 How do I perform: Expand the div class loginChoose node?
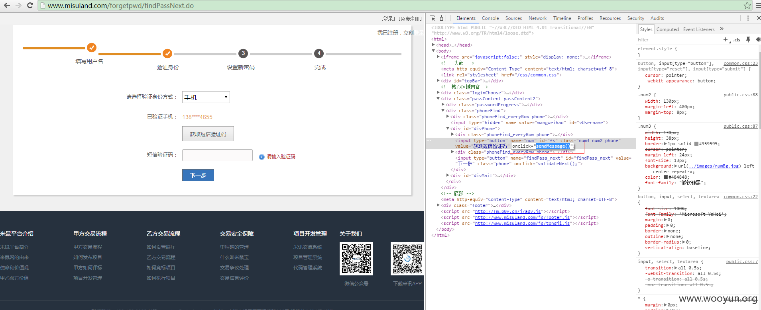point(438,93)
